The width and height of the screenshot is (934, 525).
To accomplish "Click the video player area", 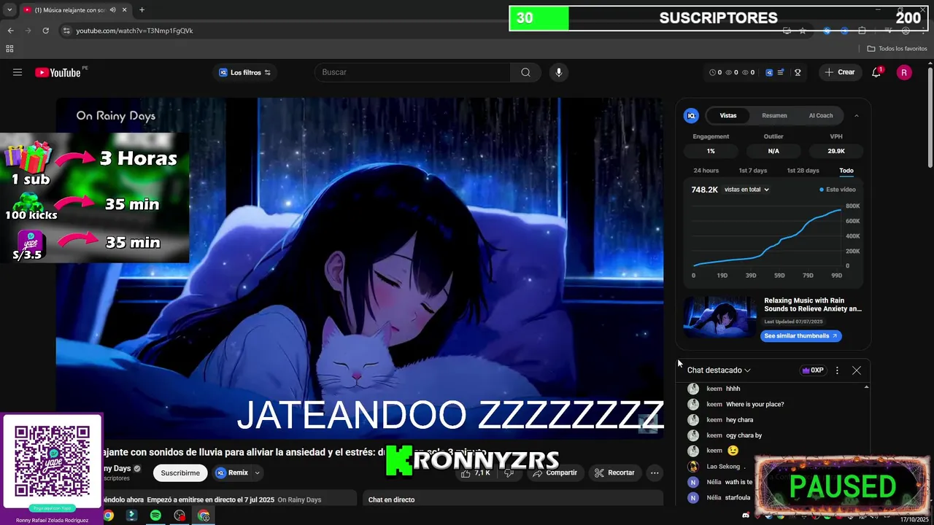I will [360, 268].
